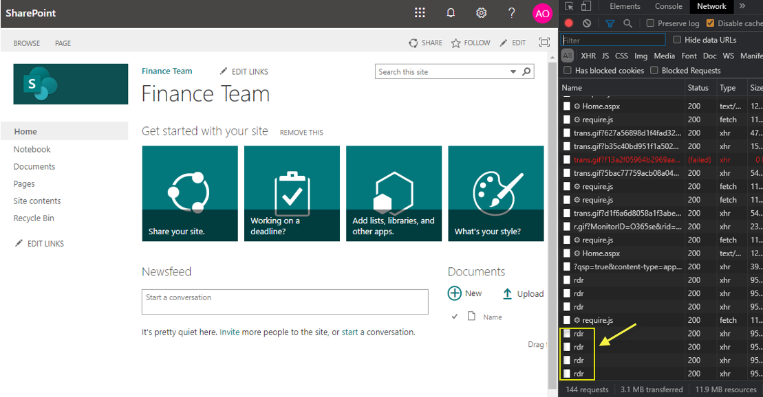Open Site contents in left navigation
Viewport: 763px width, 397px height.
coord(37,201)
